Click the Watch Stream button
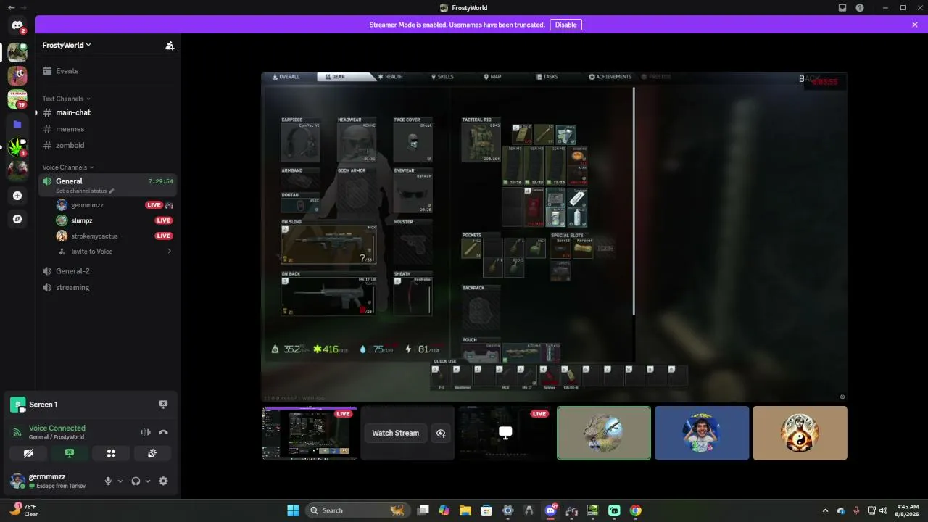Image resolution: width=928 pixels, height=522 pixels. coord(395,433)
